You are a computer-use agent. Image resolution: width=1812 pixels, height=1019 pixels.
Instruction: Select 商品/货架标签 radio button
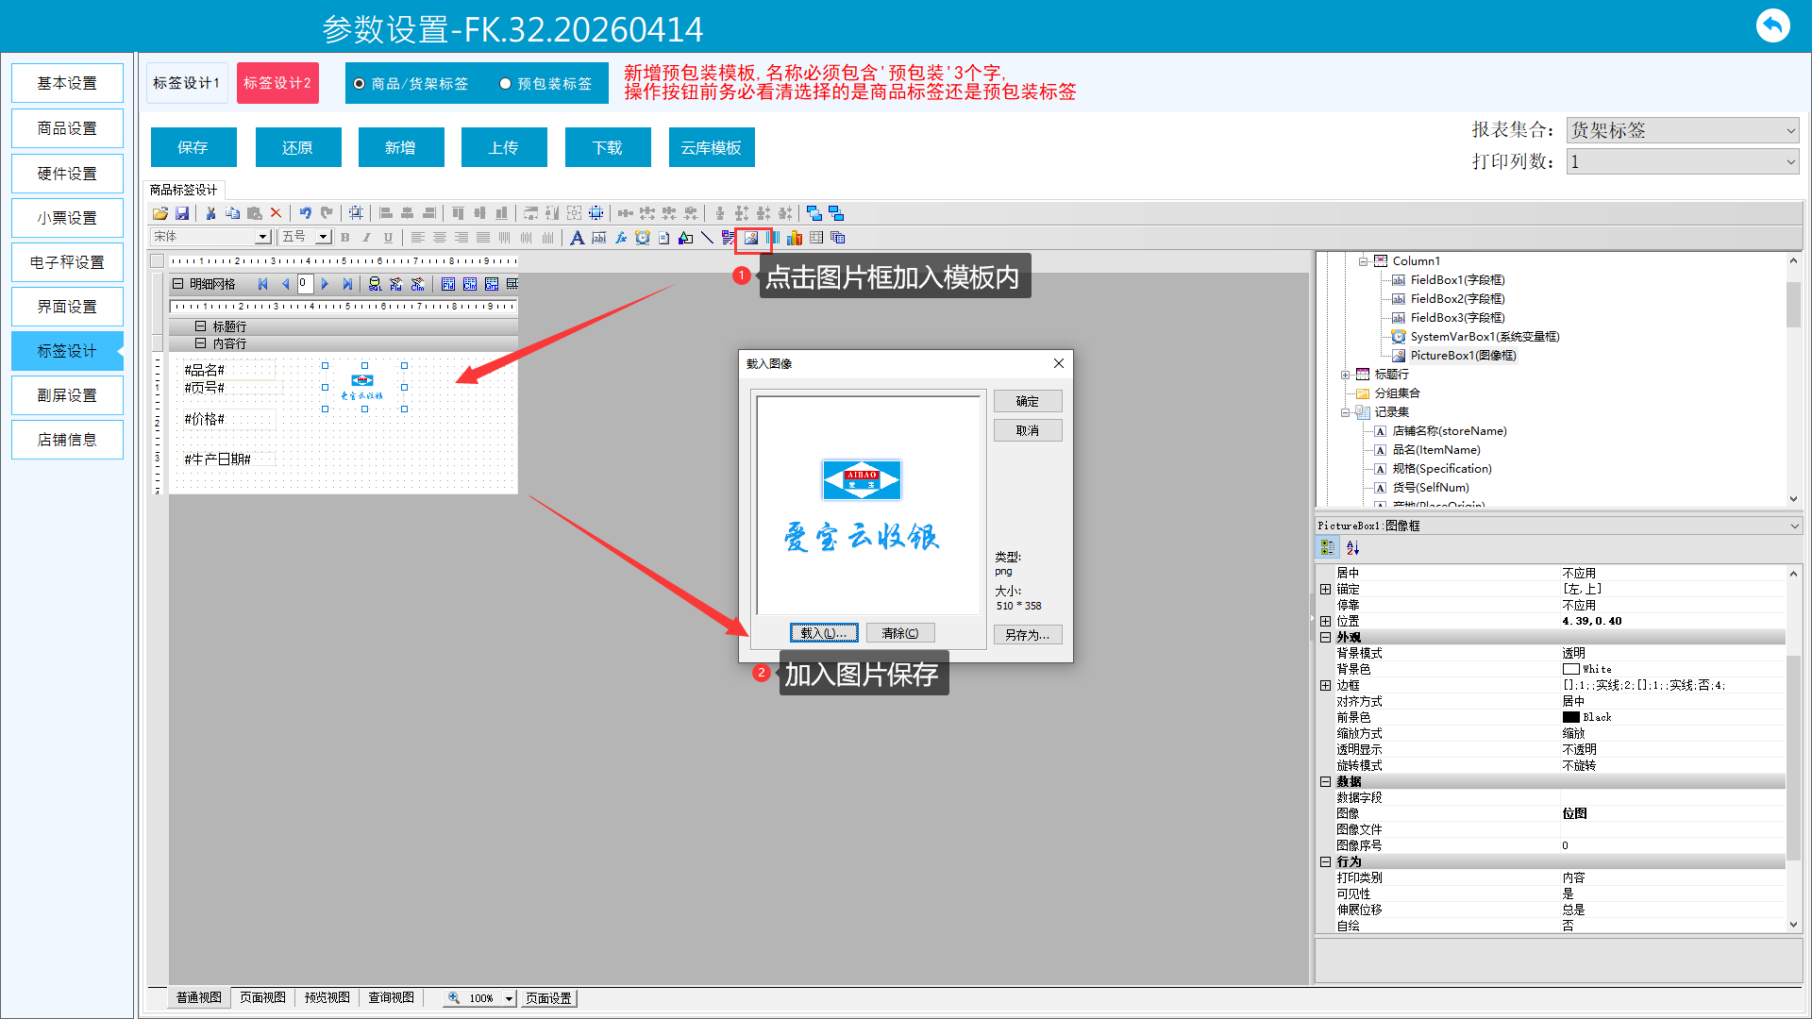tap(360, 84)
